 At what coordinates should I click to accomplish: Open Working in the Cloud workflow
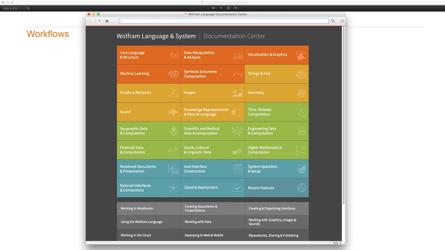click(149, 235)
